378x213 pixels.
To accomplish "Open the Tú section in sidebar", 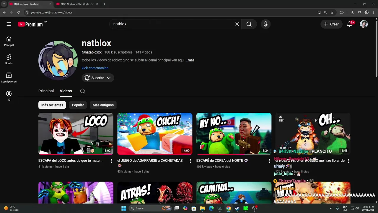I will [x=9, y=96].
